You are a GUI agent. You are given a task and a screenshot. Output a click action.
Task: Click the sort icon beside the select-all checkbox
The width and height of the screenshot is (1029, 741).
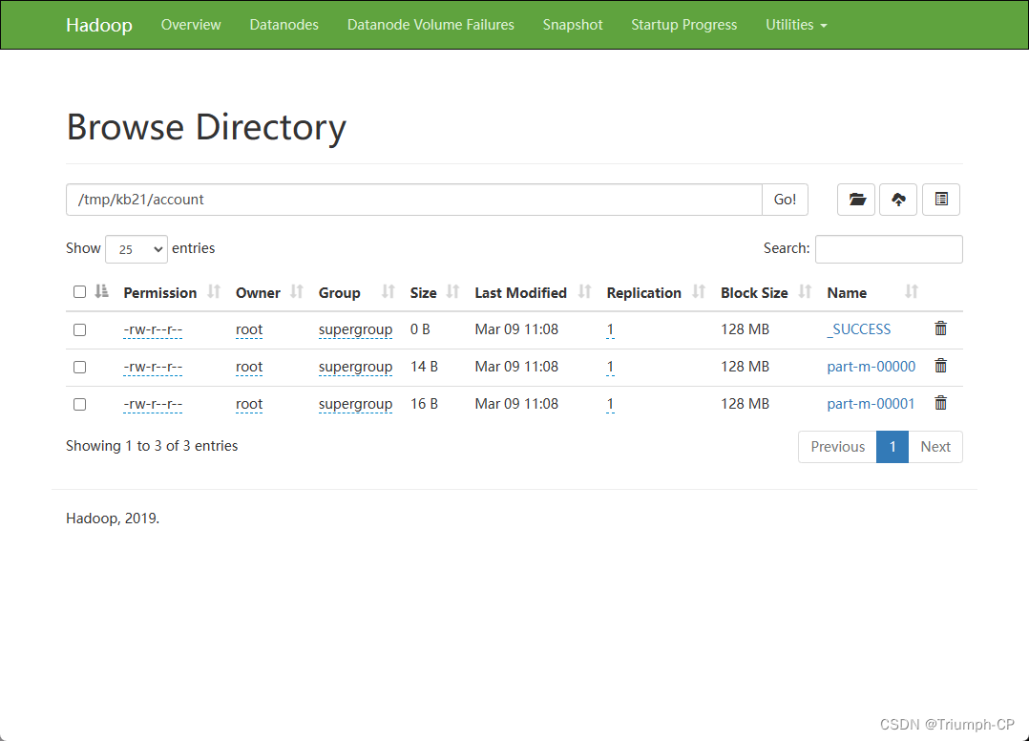point(102,291)
